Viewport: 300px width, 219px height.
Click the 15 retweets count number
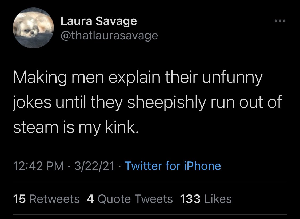[19, 199]
